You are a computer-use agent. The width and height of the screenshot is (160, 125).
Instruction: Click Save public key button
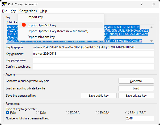tap(99, 96)
